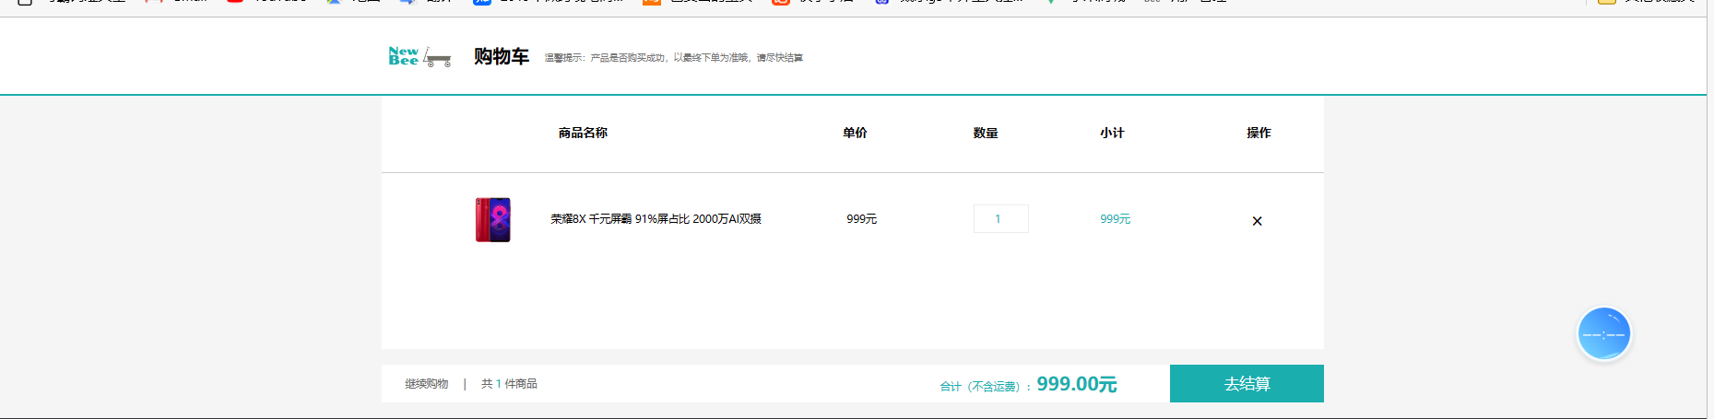This screenshot has width=1714, height=419.
Task: Click the 去结算 checkout button
Action: pos(1247,383)
